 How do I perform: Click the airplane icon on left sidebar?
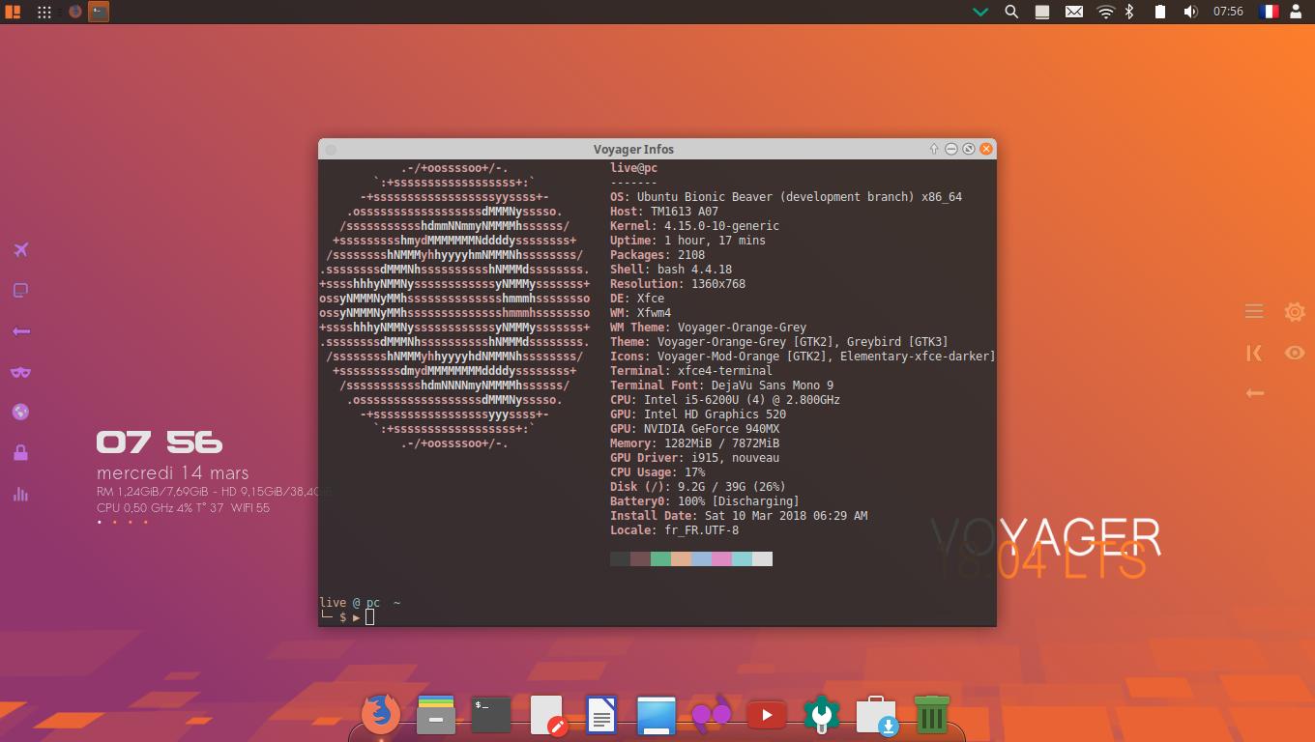point(20,250)
